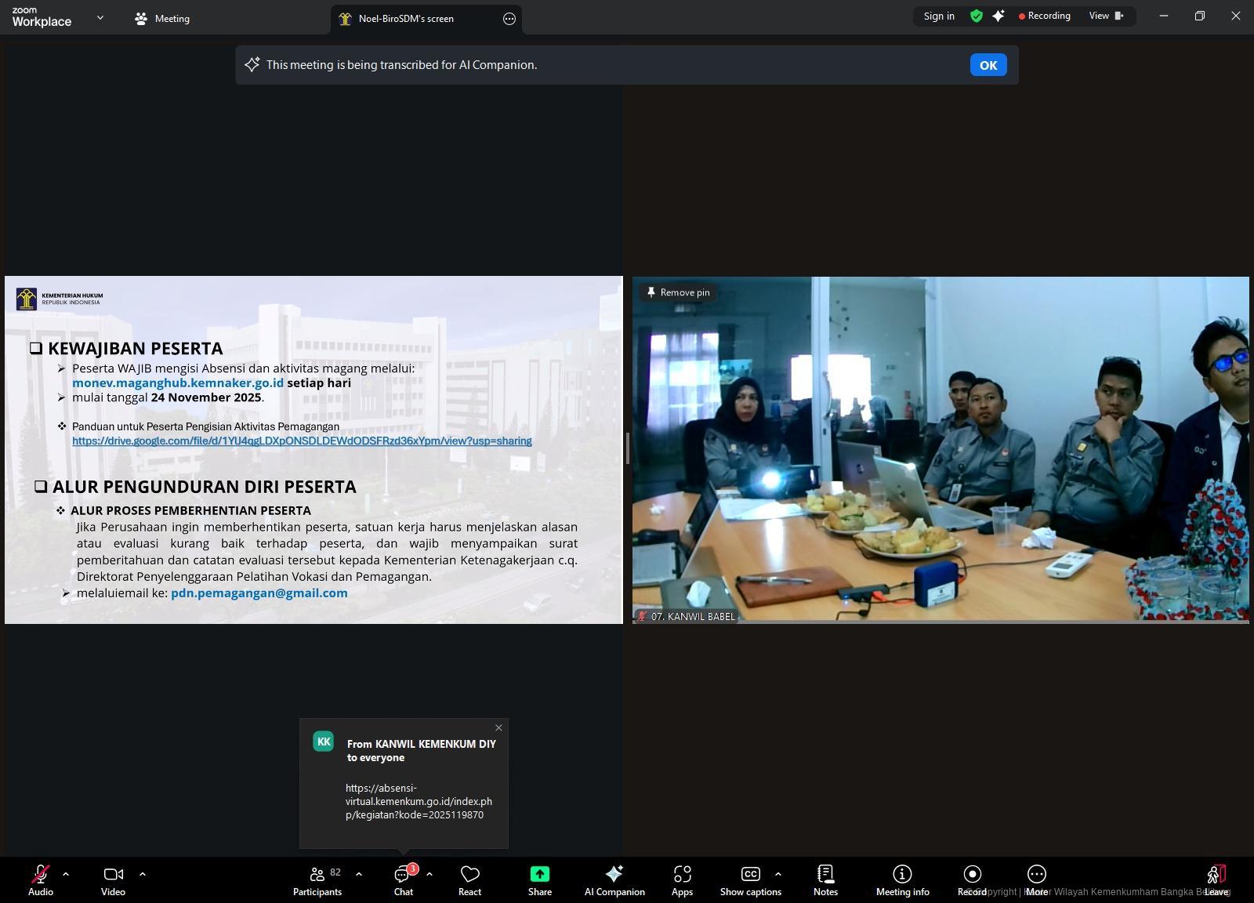This screenshot has width=1254, height=903.
Task: Open the Chat panel with unread messages
Action: tap(403, 879)
